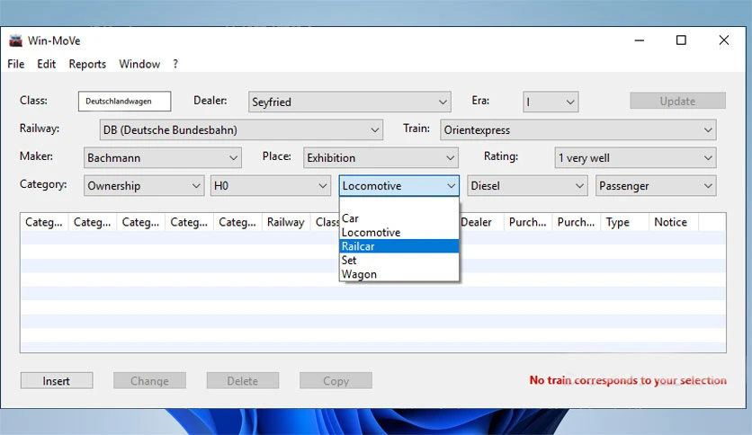Screen dimensions: 752x435
Task: Expand the Era dropdown showing I
Action: (x=551, y=102)
